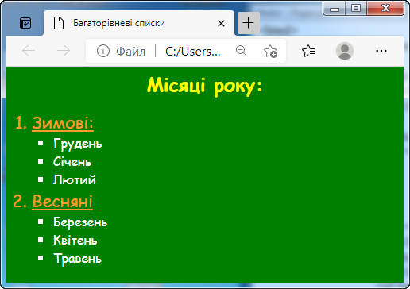Open Settings and more menu
Viewport: 410px width, 289px height.
click(381, 51)
